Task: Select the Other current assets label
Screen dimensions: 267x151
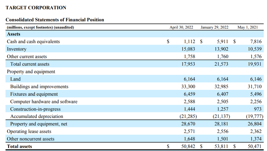Action: 27,56
